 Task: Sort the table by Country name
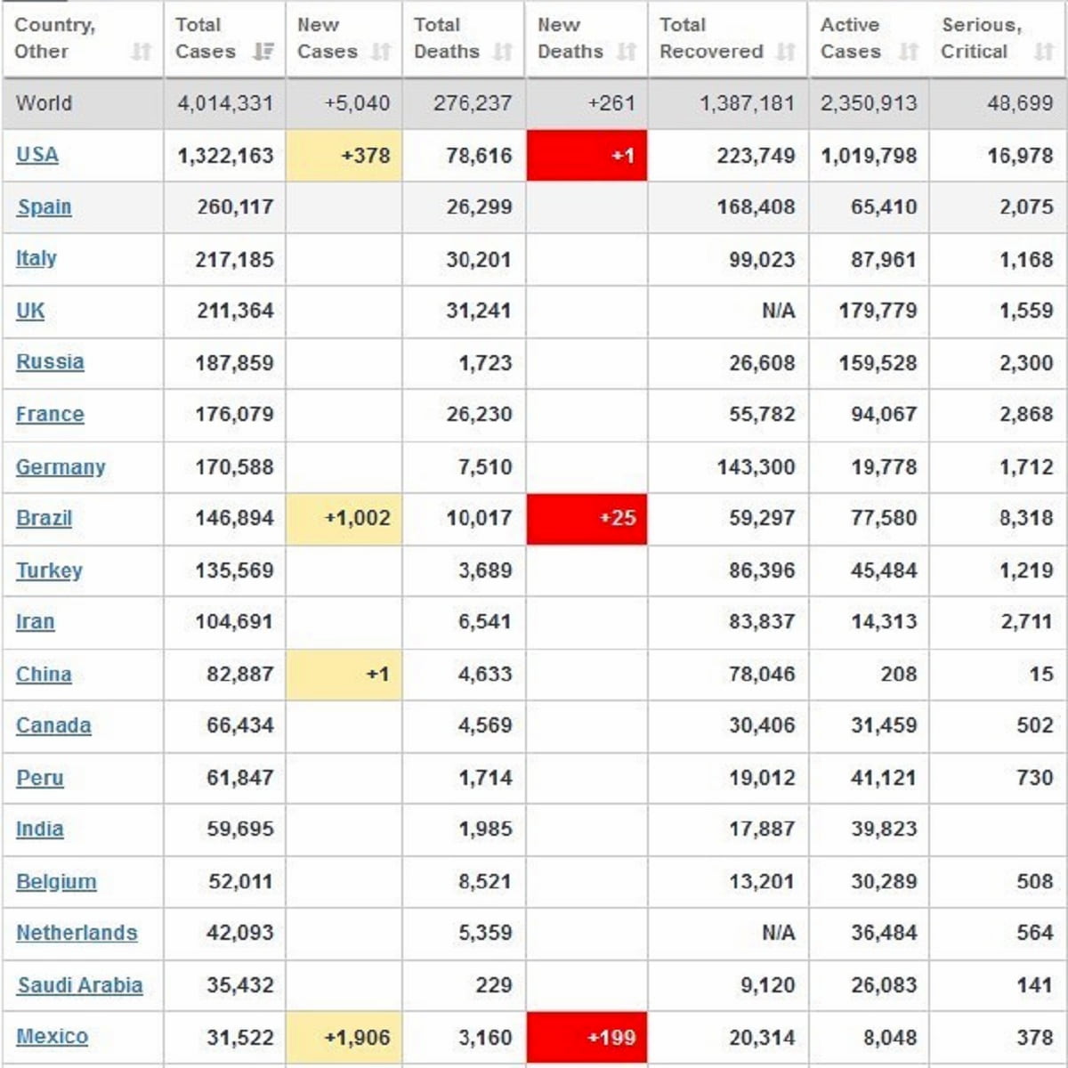pyautogui.click(x=142, y=52)
